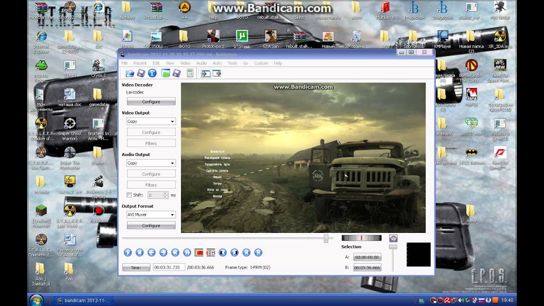
Task: Open the Tools menu
Action: click(232, 63)
